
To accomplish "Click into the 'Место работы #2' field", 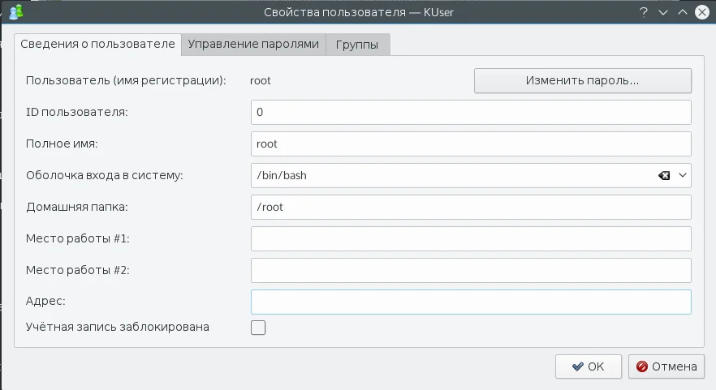I will pyautogui.click(x=471, y=270).
